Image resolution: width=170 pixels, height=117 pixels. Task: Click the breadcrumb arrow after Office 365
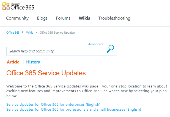click(23, 33)
